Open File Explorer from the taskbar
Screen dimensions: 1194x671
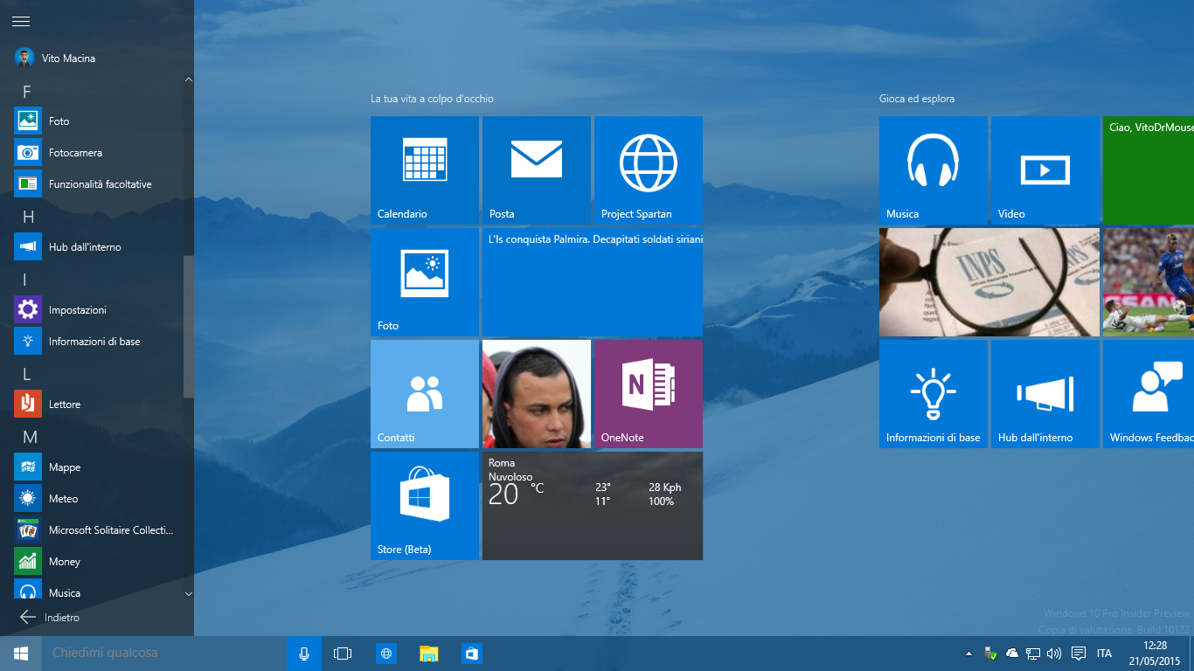pos(429,654)
